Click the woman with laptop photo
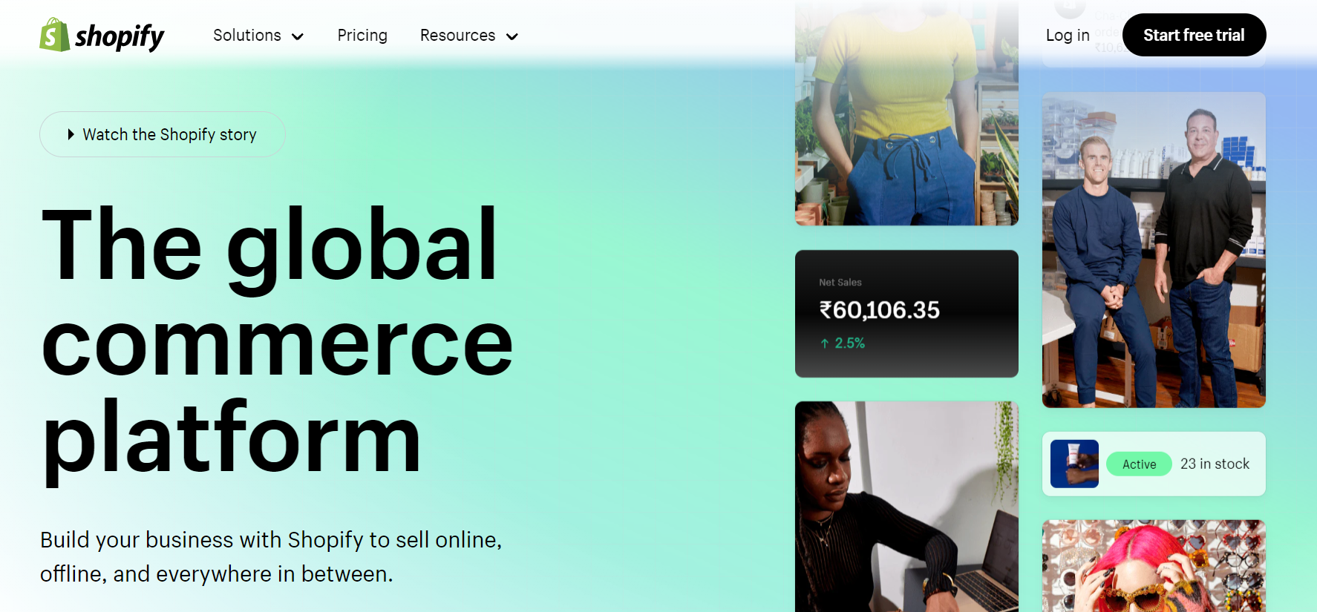 point(906,507)
